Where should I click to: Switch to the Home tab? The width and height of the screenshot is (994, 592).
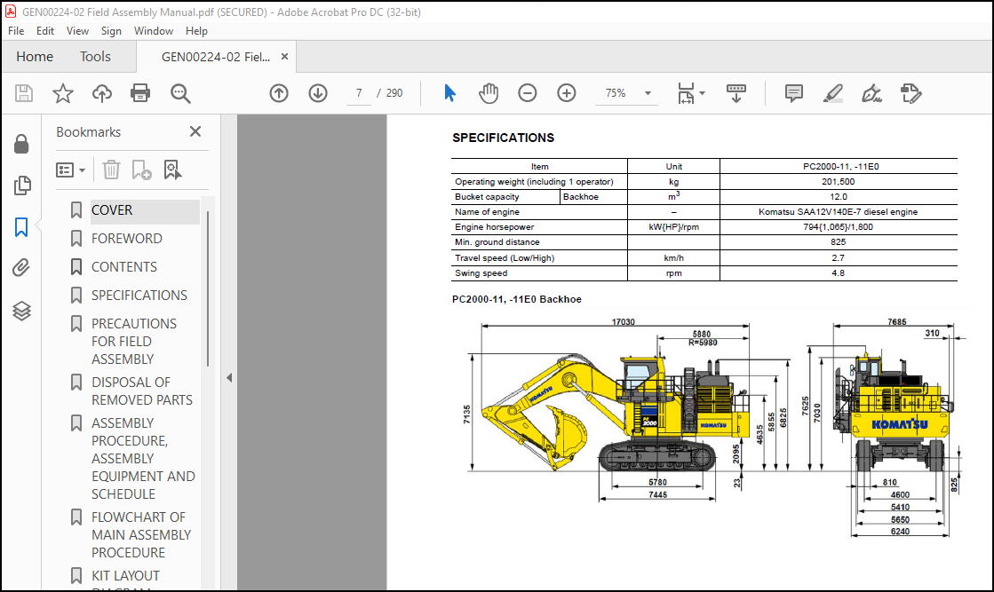coord(35,56)
